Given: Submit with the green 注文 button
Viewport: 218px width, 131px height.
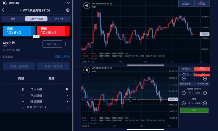Looking at the screenshot, I should [x=194, y=110].
